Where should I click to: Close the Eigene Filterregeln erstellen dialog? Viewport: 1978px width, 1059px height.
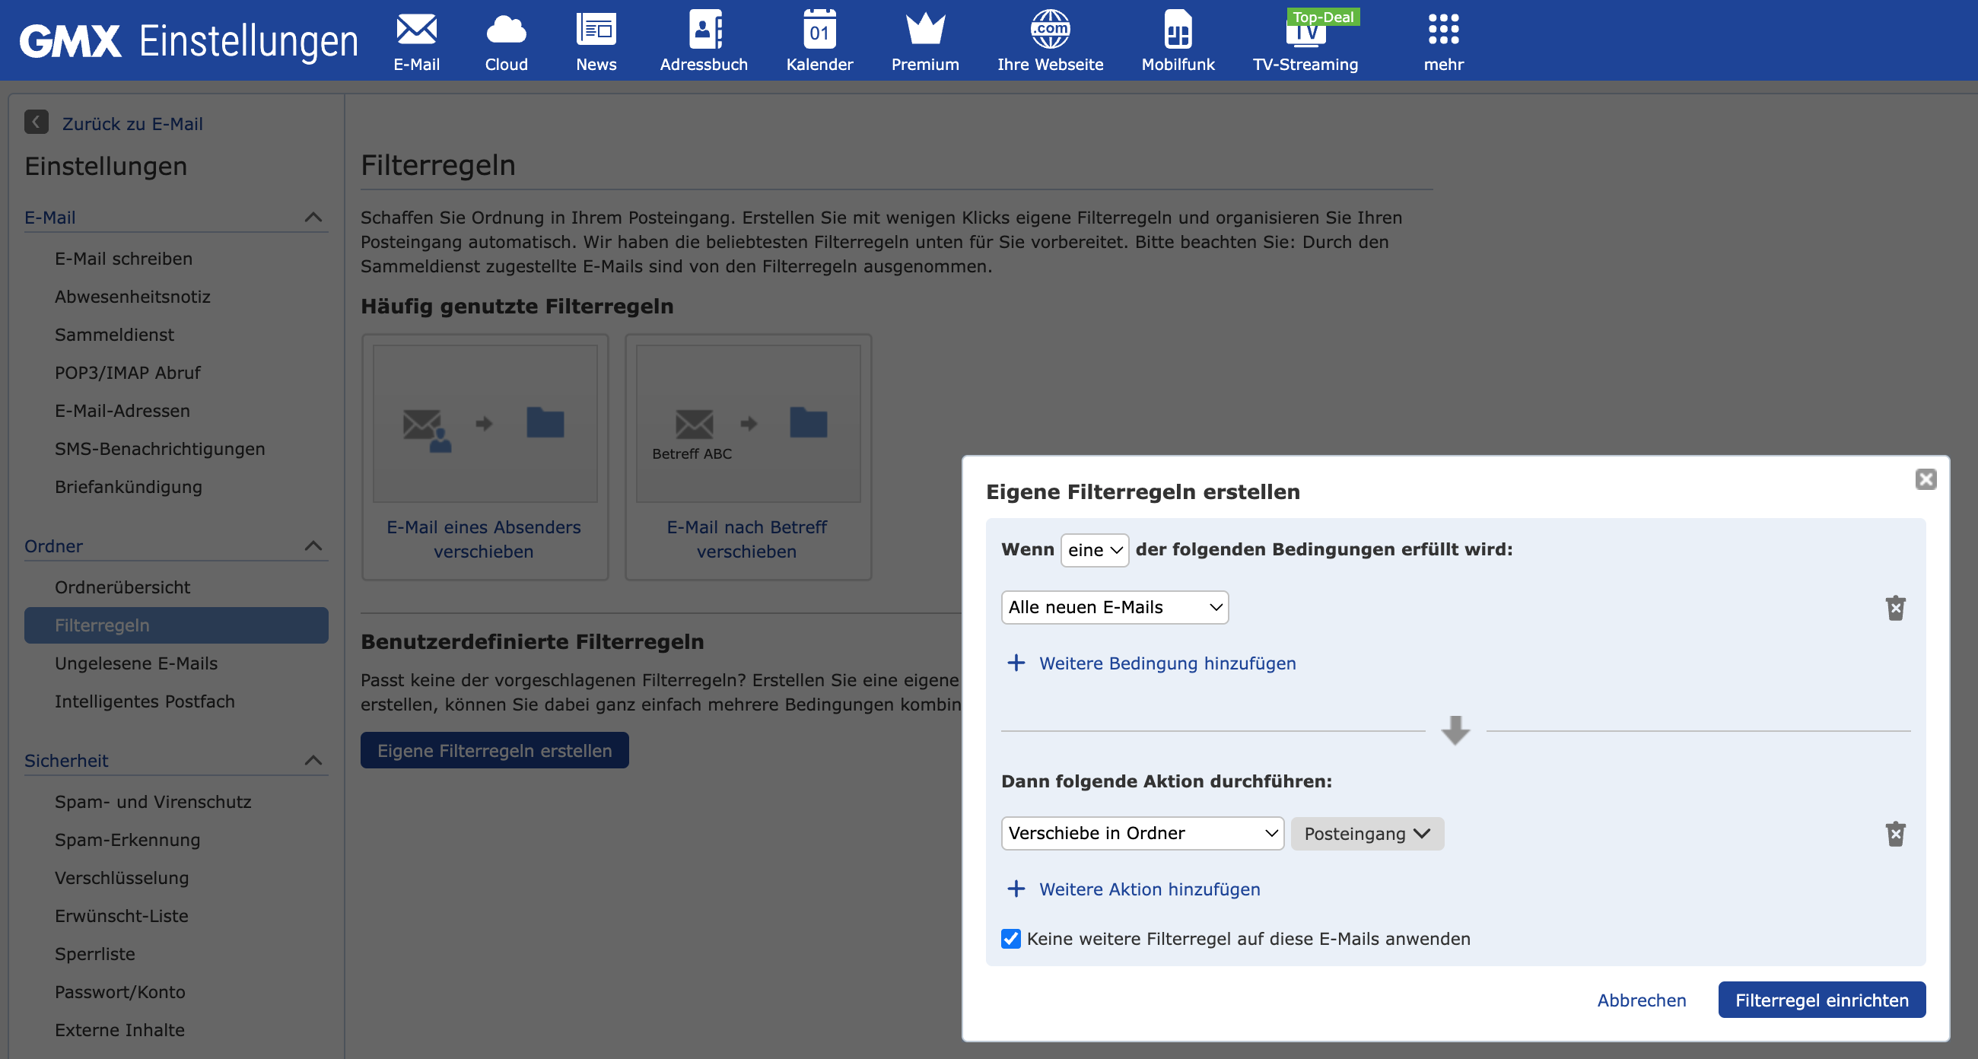(1925, 479)
